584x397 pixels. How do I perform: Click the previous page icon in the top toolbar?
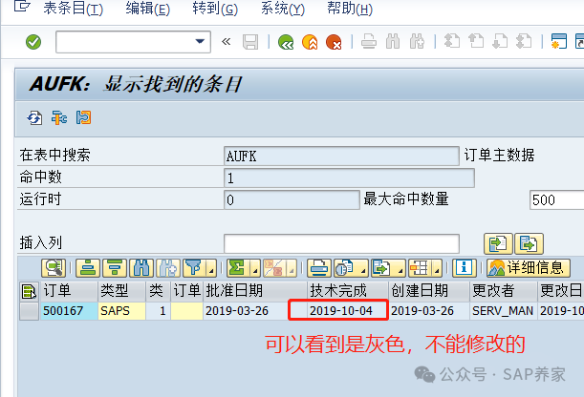476,41
